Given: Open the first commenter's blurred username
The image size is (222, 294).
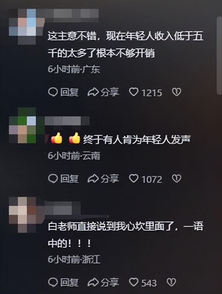Looking at the screenshot, I should click(72, 13).
